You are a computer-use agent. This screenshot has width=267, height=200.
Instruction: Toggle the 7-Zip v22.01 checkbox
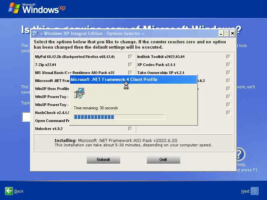(x=130, y=65)
